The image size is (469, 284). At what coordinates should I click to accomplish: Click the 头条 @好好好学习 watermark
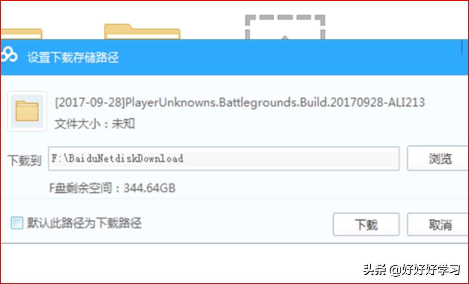[x=411, y=270]
